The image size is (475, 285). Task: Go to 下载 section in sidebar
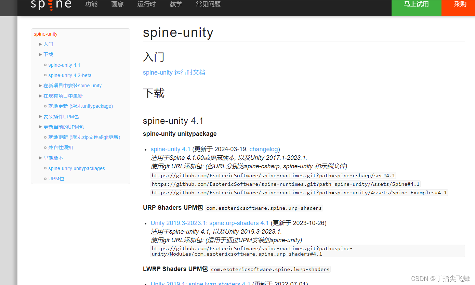click(48, 54)
